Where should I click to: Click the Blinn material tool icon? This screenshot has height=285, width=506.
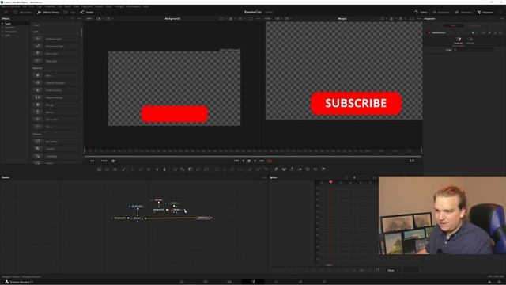coord(37,75)
